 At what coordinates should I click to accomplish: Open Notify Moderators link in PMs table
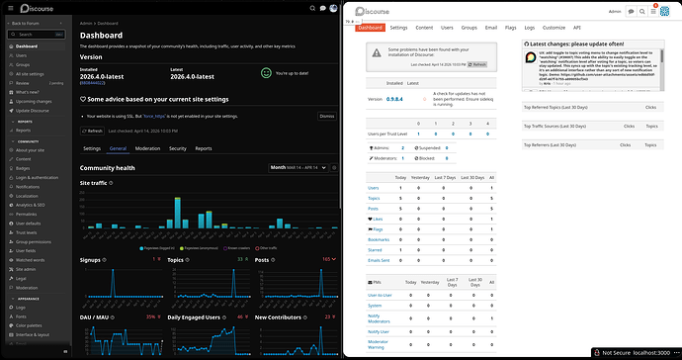coord(379,318)
